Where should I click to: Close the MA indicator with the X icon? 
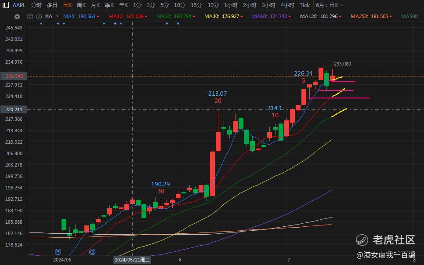39,17
